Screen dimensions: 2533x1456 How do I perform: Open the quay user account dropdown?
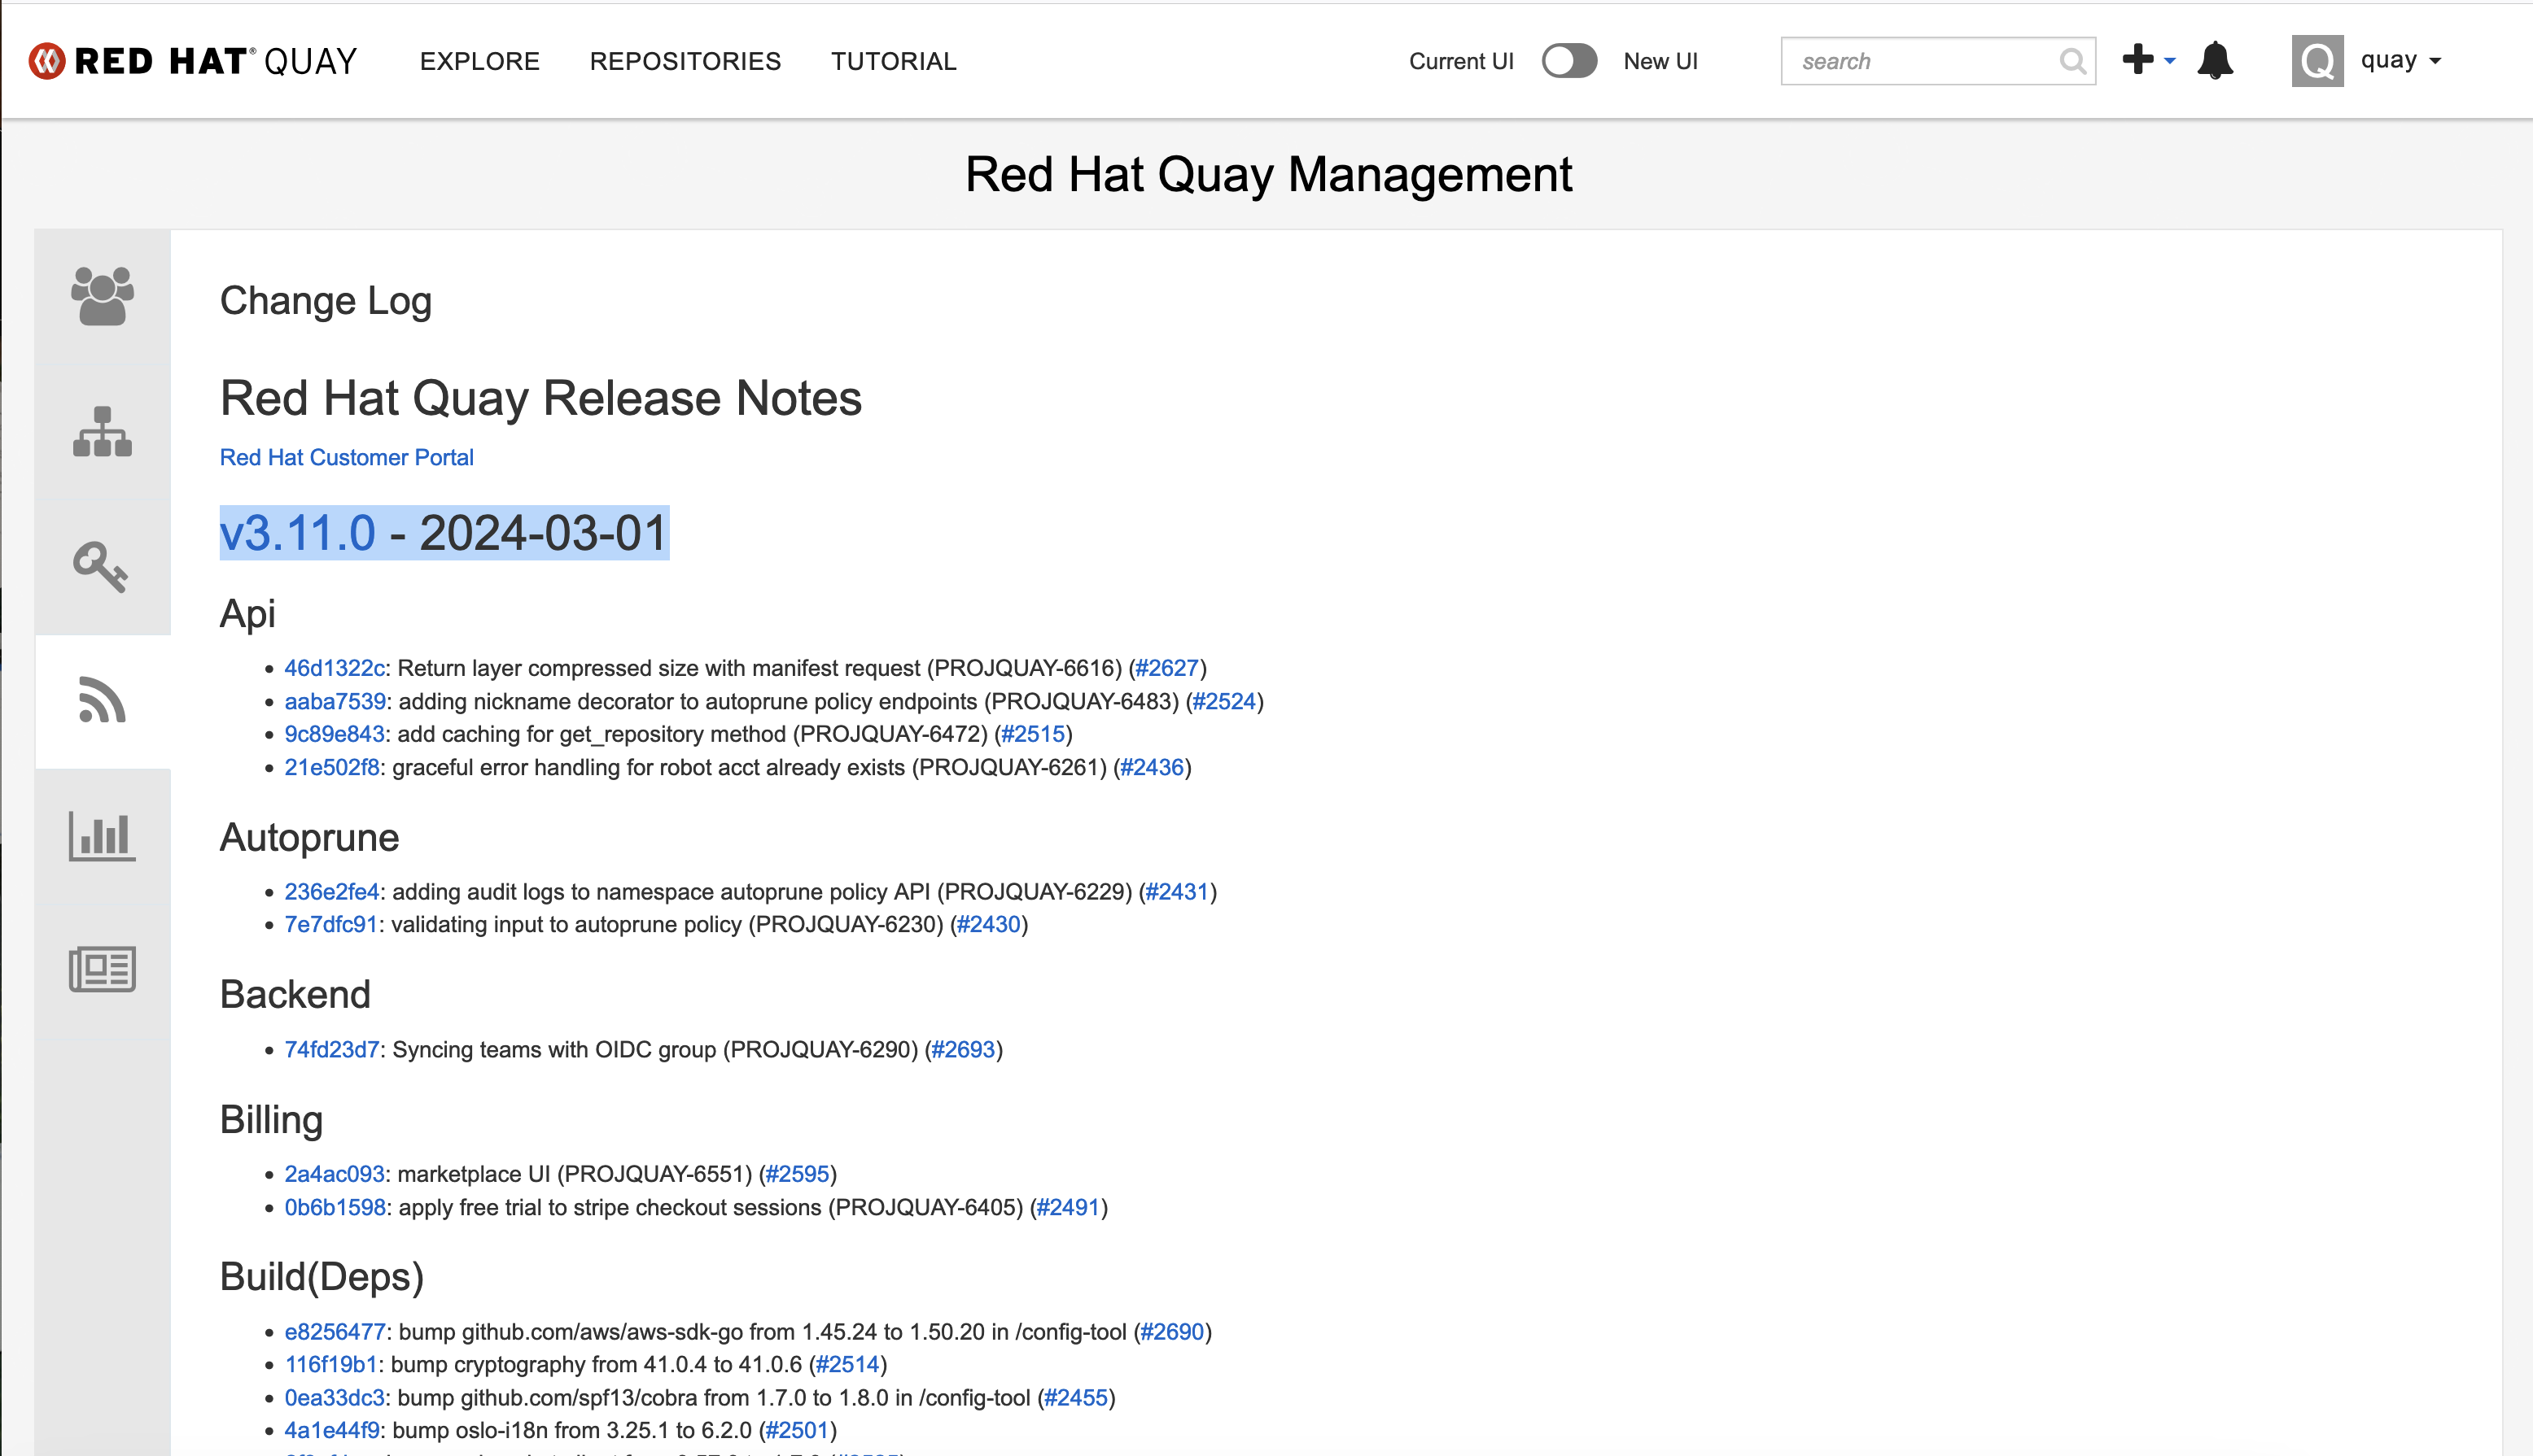(x=2401, y=61)
